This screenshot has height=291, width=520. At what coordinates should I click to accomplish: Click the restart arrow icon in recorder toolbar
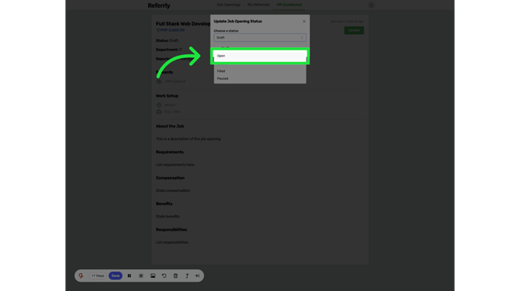pos(165,276)
